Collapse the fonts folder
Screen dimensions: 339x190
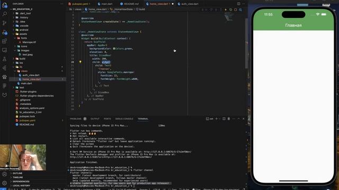coord(24,38)
